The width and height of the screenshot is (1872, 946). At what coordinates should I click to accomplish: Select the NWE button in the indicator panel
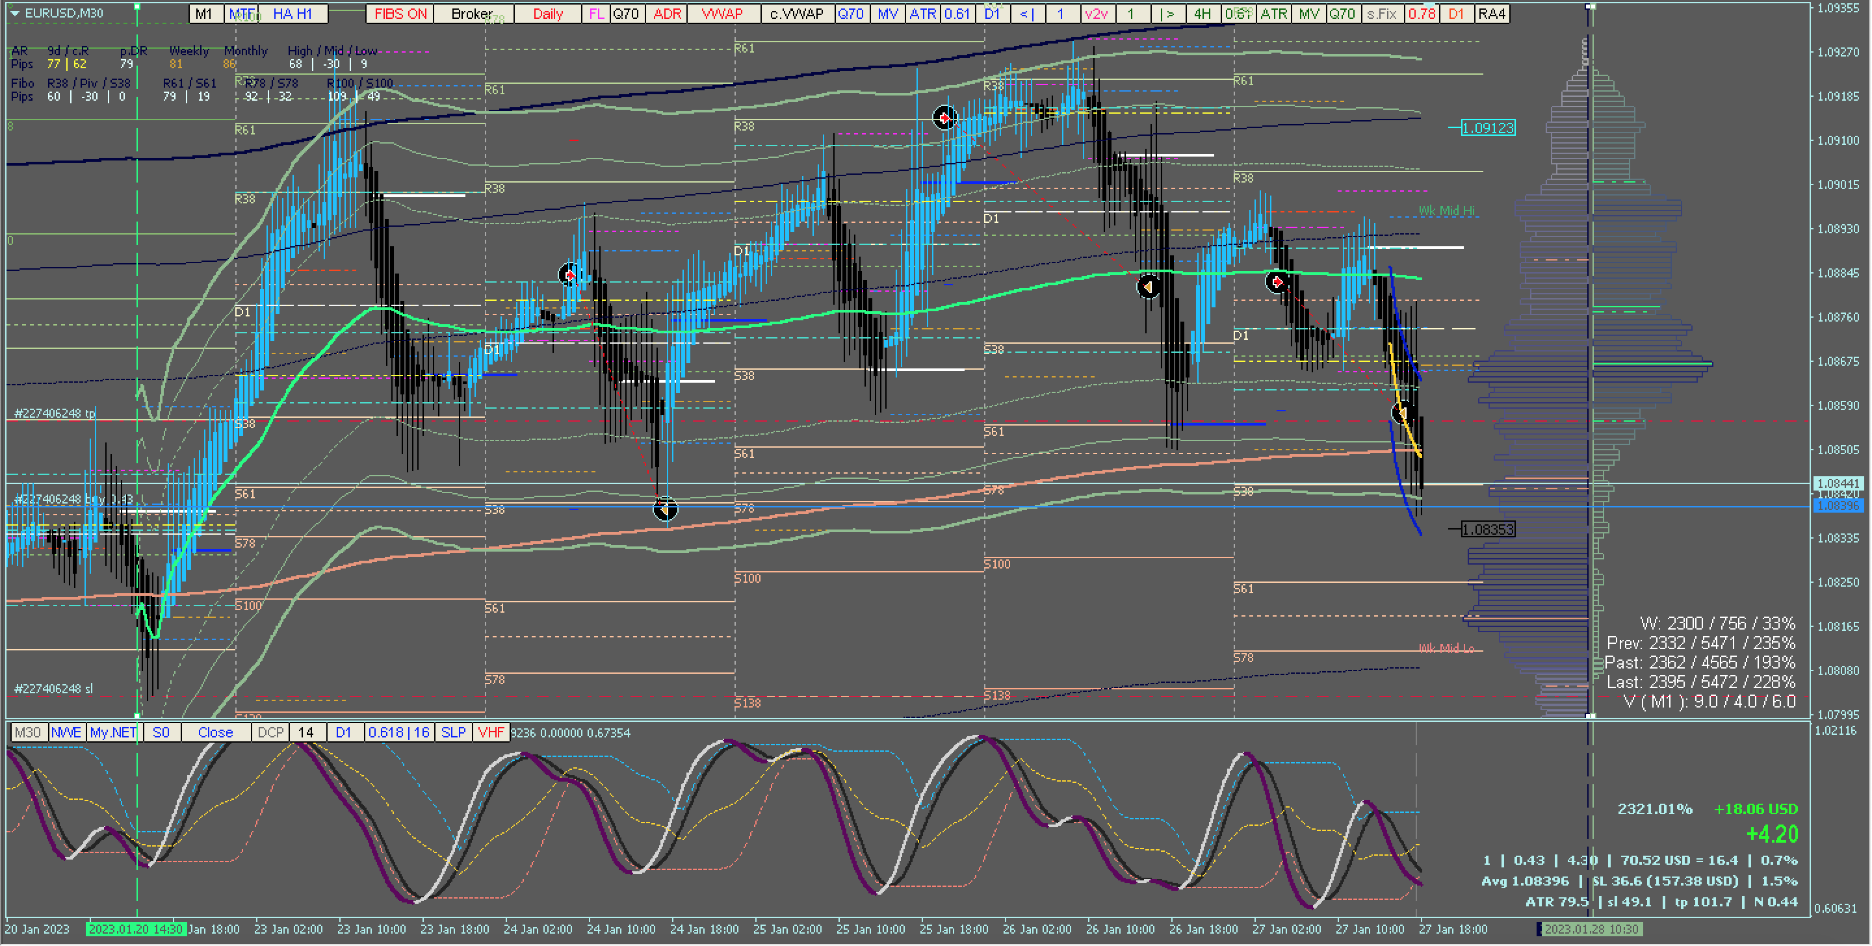pos(66,732)
